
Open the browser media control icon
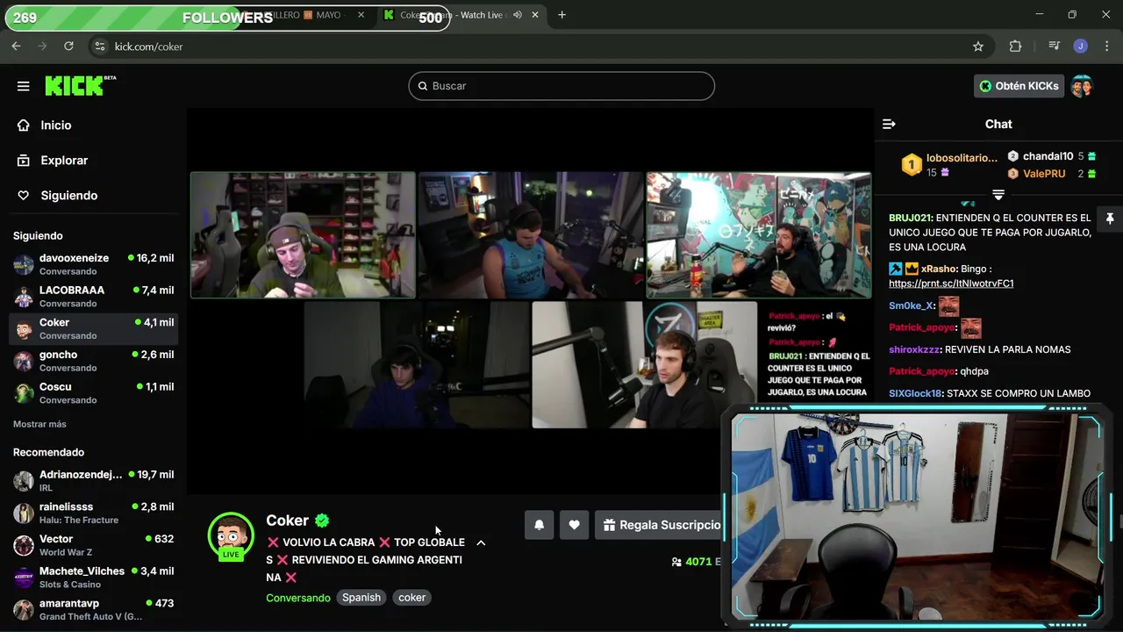tap(1055, 47)
